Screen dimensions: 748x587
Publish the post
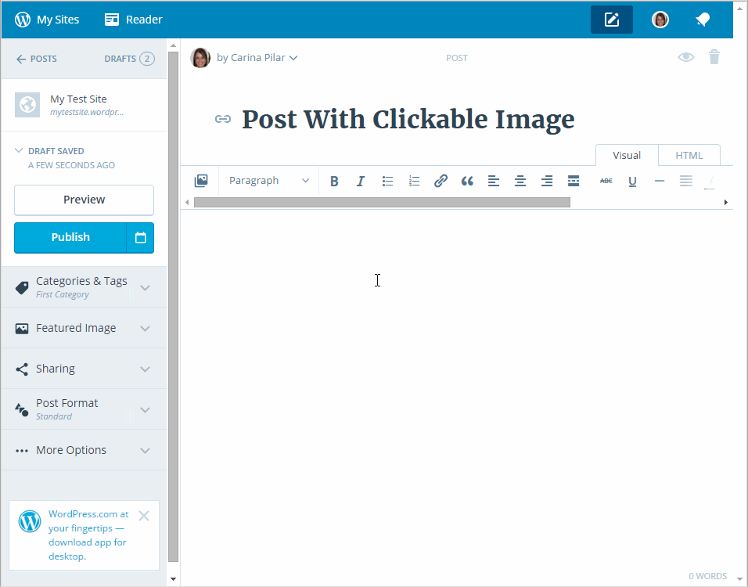point(70,237)
